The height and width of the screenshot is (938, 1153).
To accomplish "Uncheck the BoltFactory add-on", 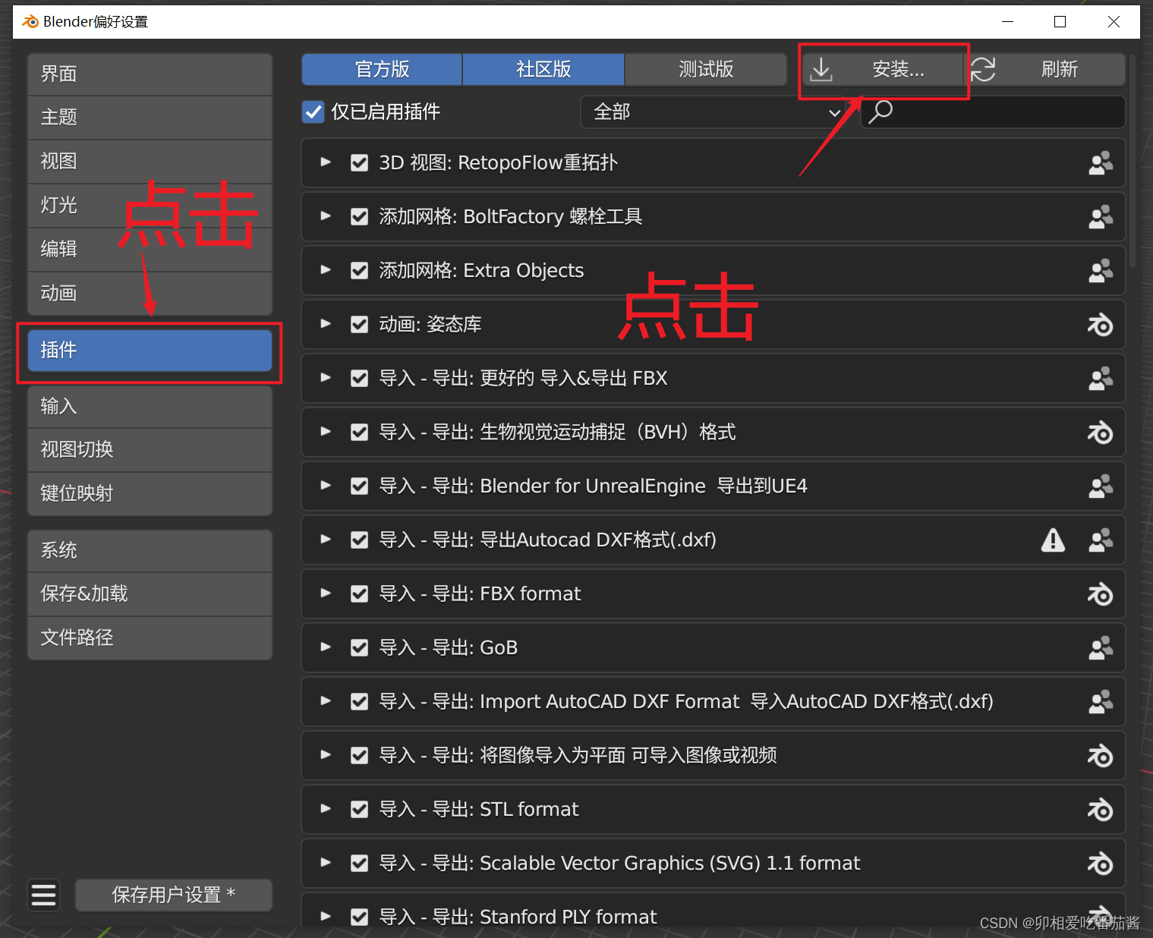I will [x=360, y=217].
